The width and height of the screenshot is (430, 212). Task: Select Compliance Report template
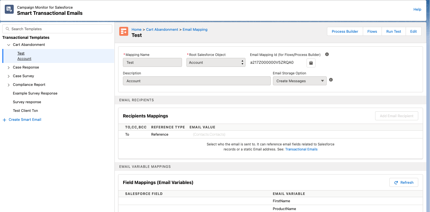(29, 84)
